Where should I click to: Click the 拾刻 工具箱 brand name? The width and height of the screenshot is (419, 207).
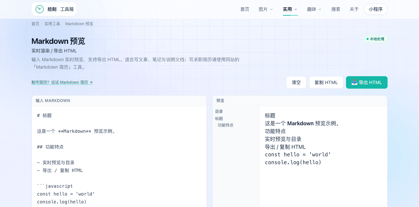[61, 9]
